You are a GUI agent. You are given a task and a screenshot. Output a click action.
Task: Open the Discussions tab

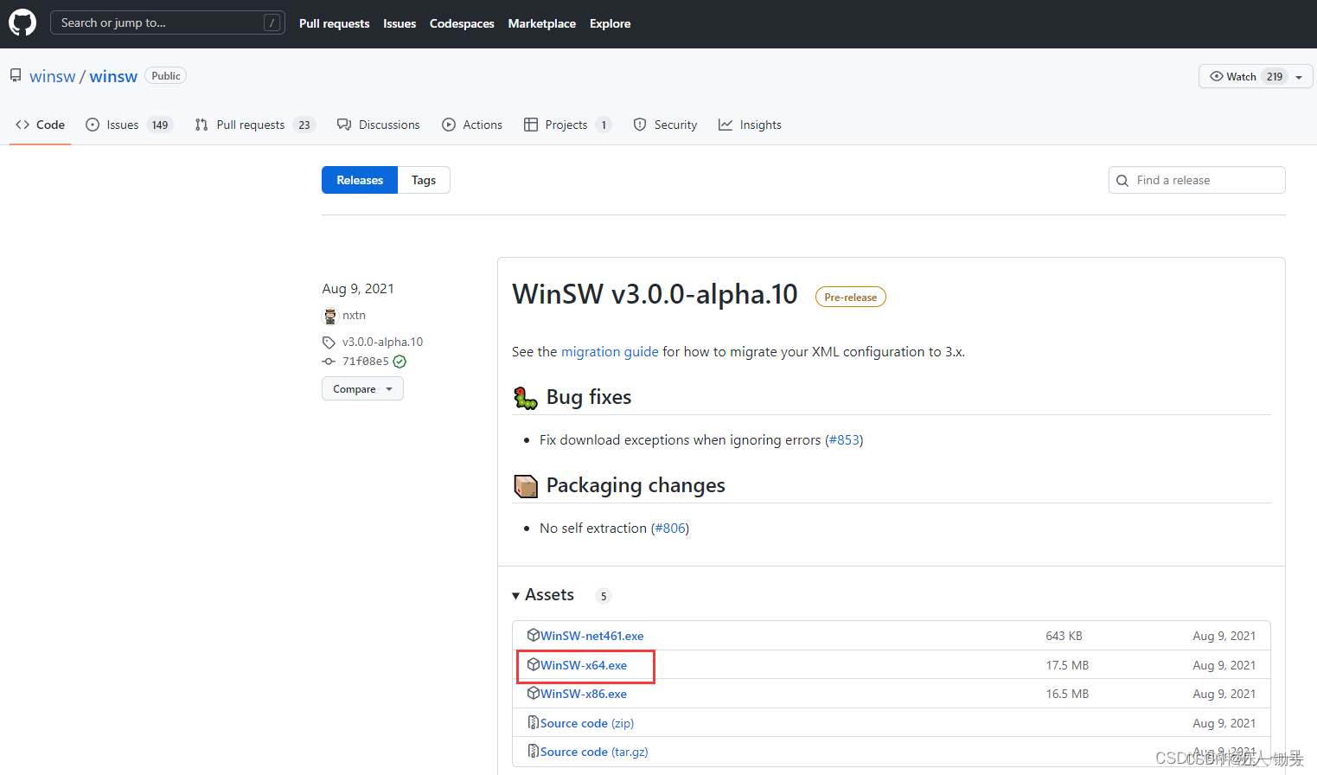[379, 125]
